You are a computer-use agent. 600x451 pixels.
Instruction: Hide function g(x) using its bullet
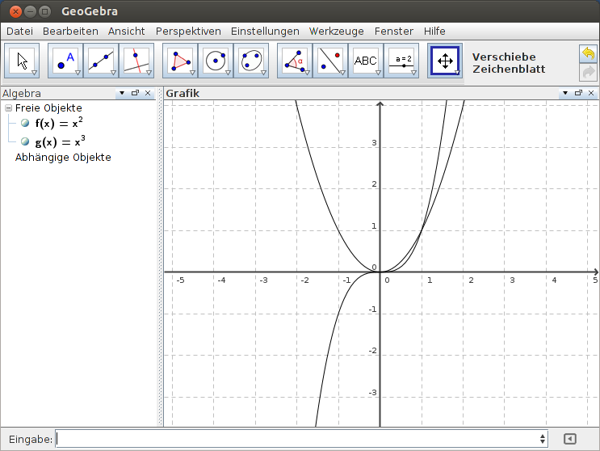25,141
